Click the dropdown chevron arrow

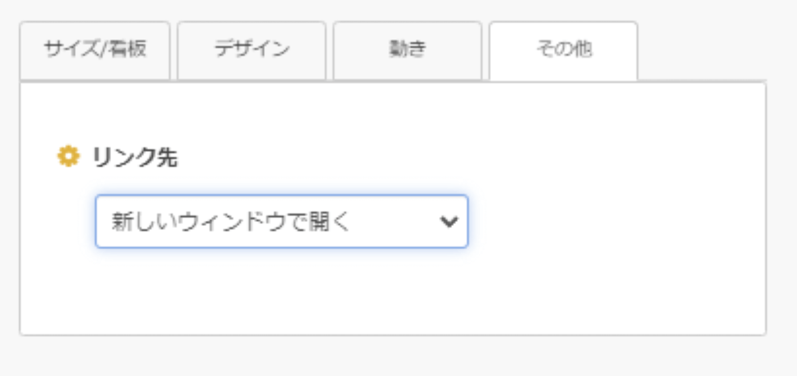click(x=449, y=222)
